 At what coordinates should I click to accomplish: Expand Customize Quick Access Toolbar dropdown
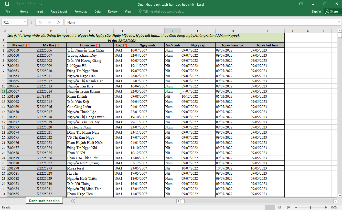click(x=41, y=4)
